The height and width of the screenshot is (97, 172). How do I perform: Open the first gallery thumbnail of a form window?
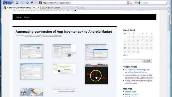(32, 52)
